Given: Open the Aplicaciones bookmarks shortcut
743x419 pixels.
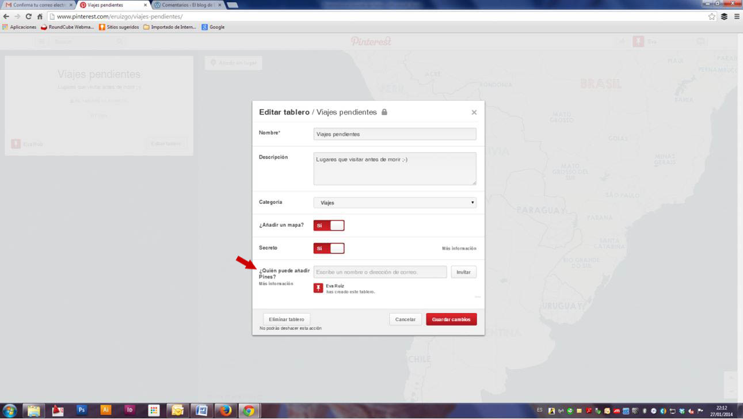Looking at the screenshot, I should click(x=19, y=27).
